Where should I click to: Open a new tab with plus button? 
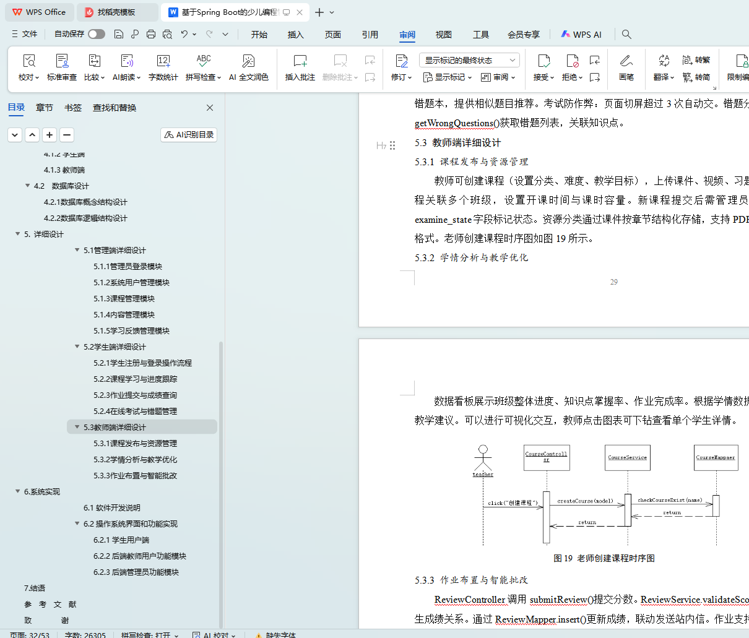coord(319,12)
